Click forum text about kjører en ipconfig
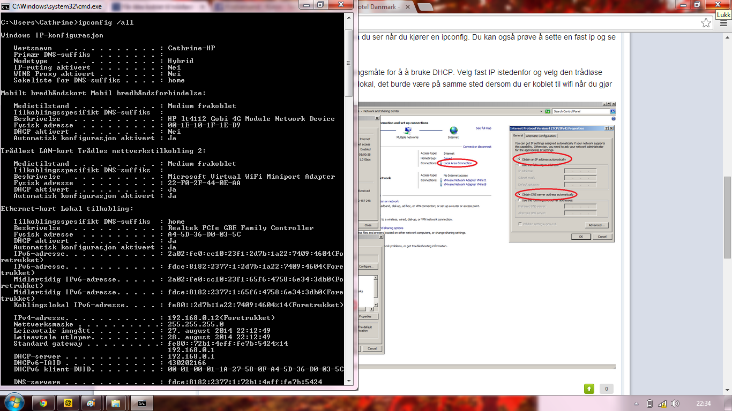 point(487,37)
